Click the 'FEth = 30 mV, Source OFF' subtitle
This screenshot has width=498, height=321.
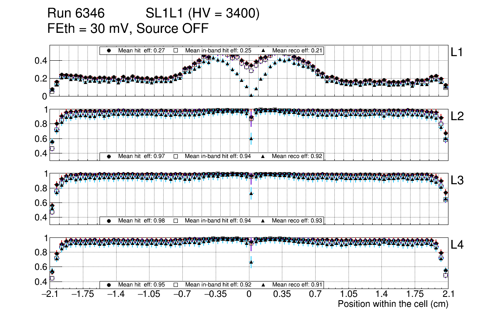[x=128, y=29]
